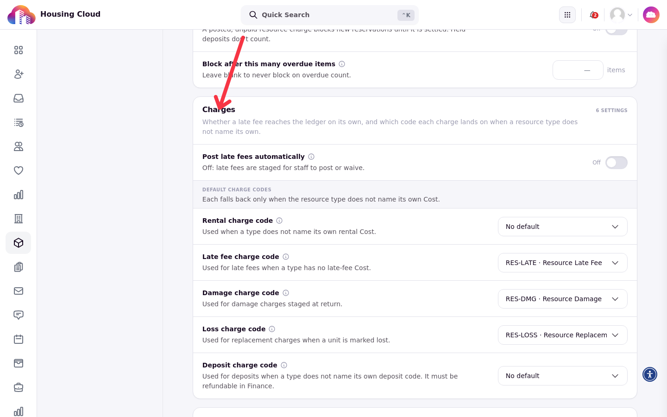
Task: Show info for Block after this many overdue items
Action: tap(342, 64)
